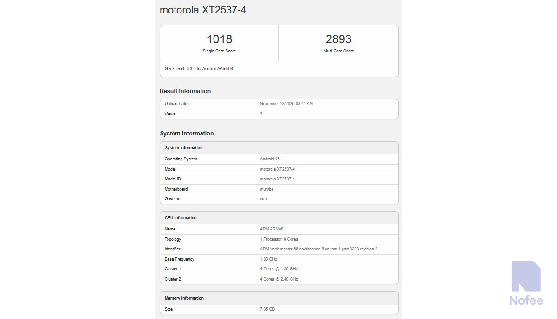The image size is (557, 319).
Task: Click the Result Information heading
Action: pyautogui.click(x=185, y=91)
